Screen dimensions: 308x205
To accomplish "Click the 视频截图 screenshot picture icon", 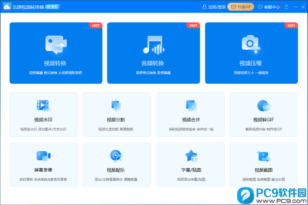I will tap(264, 156).
